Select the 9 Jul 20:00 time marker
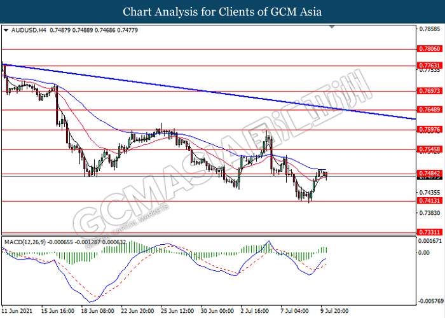Image resolution: width=445 pixels, height=318 pixels. (334, 311)
